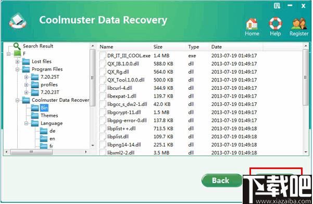The width and height of the screenshot is (313, 204).
Task: Select the QX_Rg.dll file name
Action: pyautogui.click(x=118, y=72)
